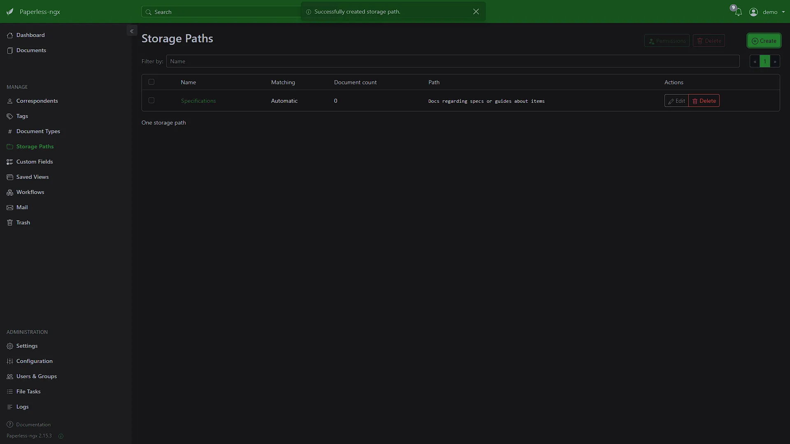The width and height of the screenshot is (790, 444).
Task: Open the notifications bell
Action: (x=739, y=12)
